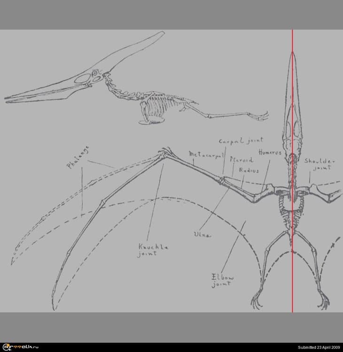
Task: Click the 'Elbow joint' label
Action: point(222,280)
